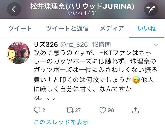Retweet using the arrows icon
165x130 pixels.
pos(70,110)
